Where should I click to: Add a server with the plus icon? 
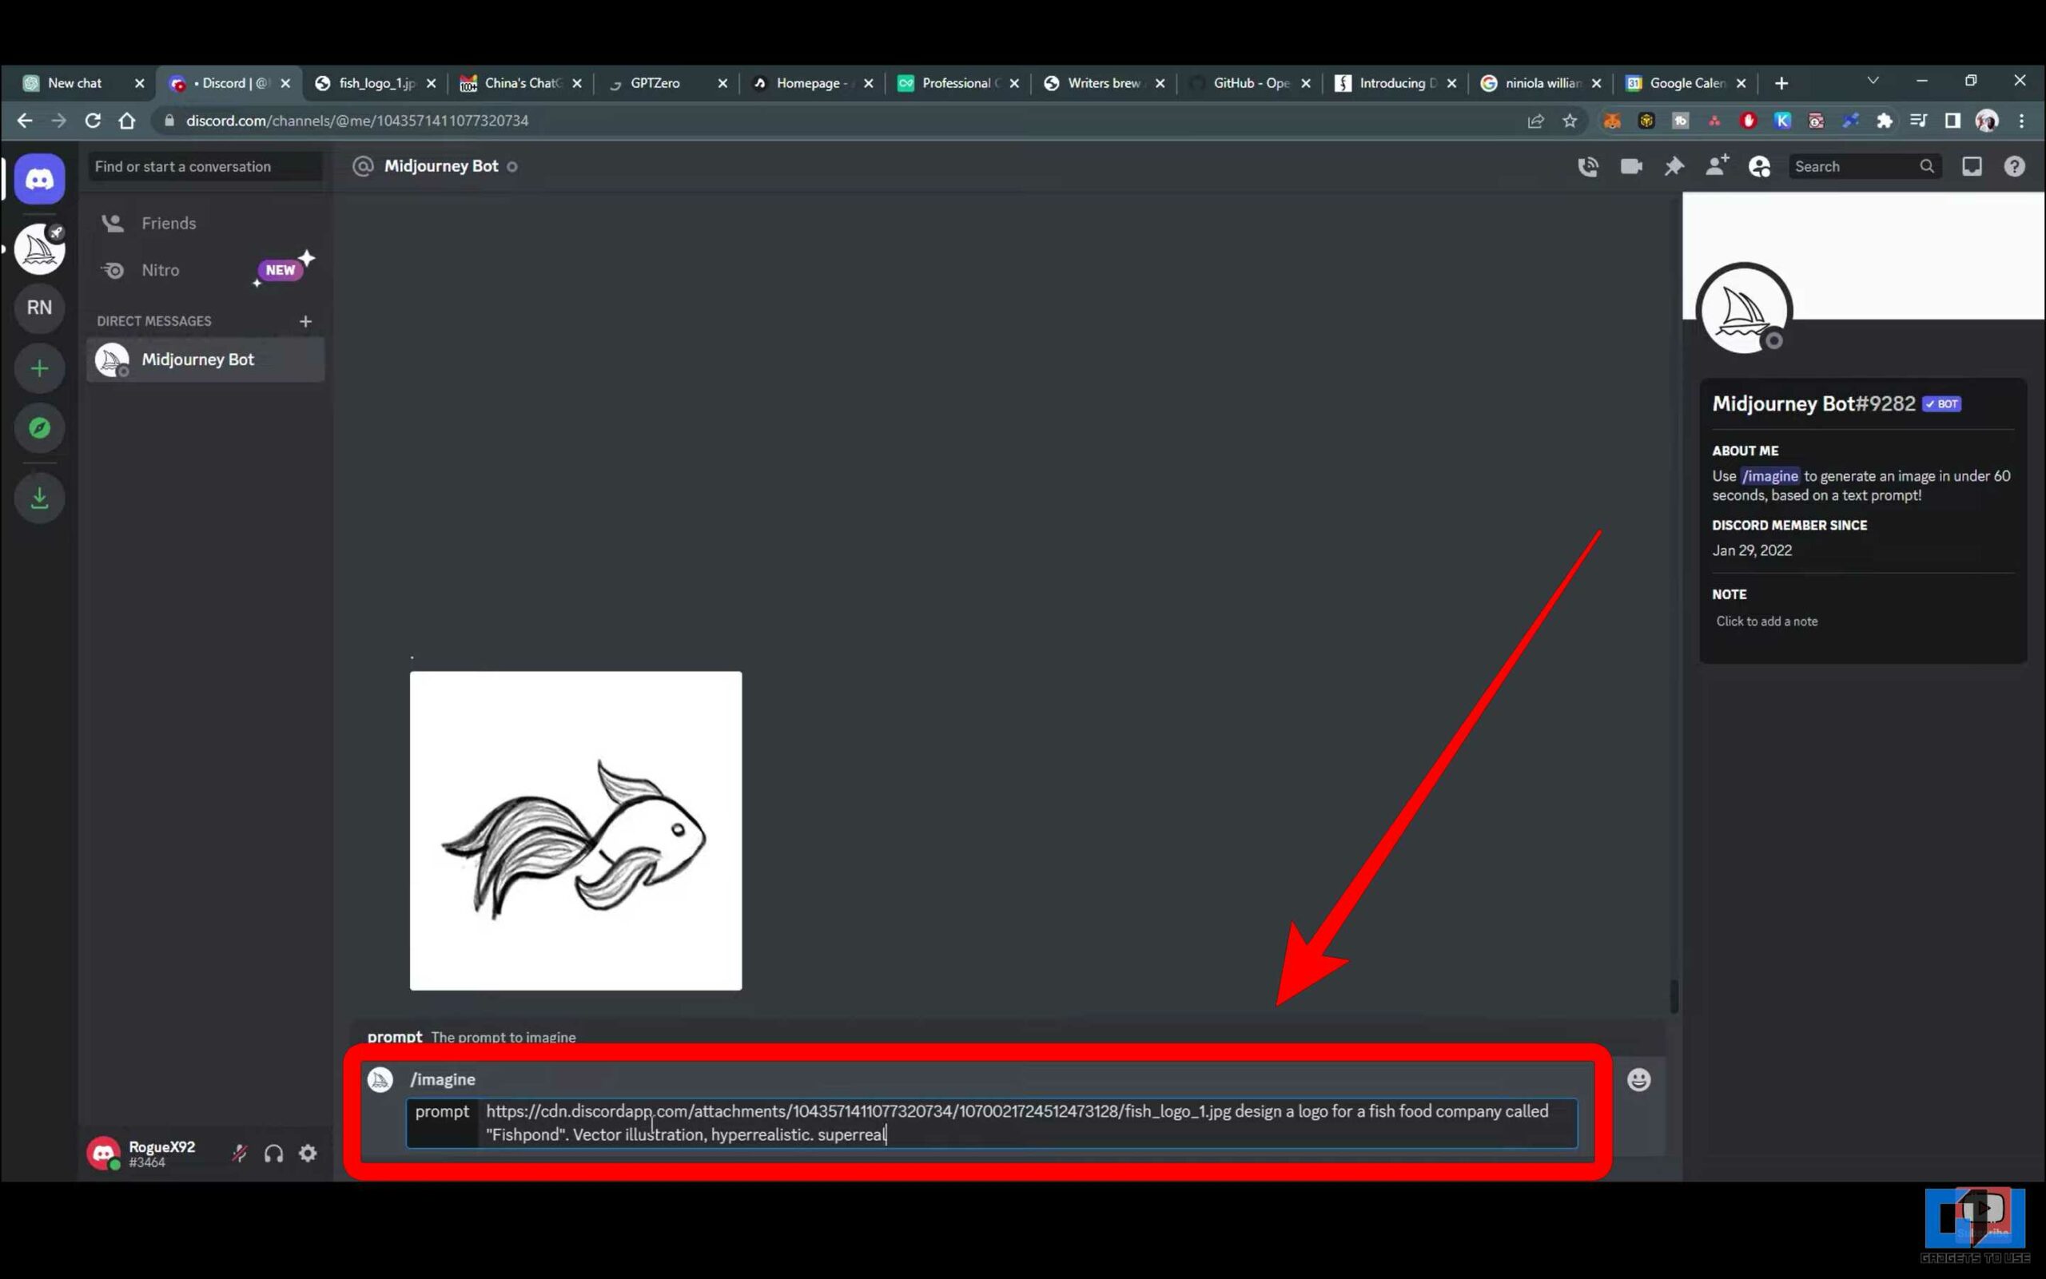coord(39,368)
